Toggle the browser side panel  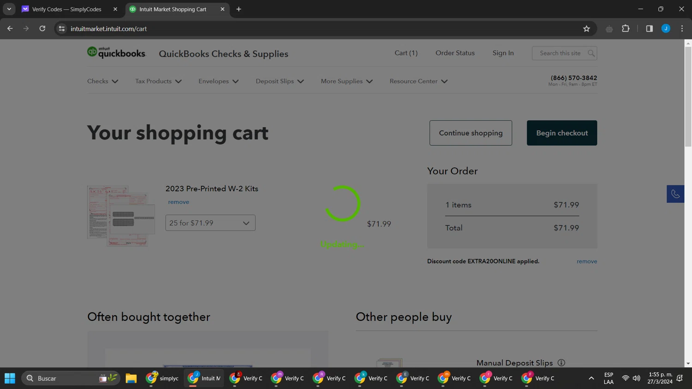click(649, 29)
